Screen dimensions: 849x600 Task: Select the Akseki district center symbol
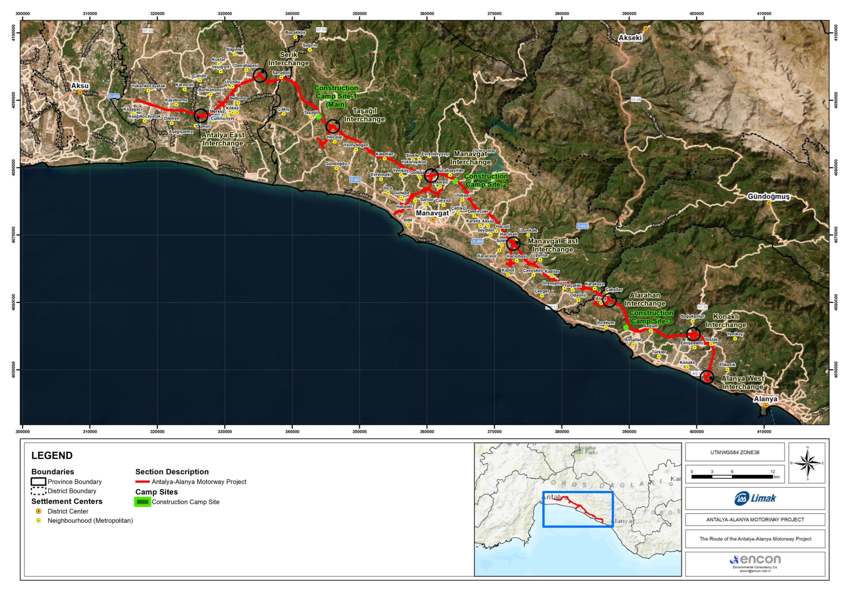(645, 28)
